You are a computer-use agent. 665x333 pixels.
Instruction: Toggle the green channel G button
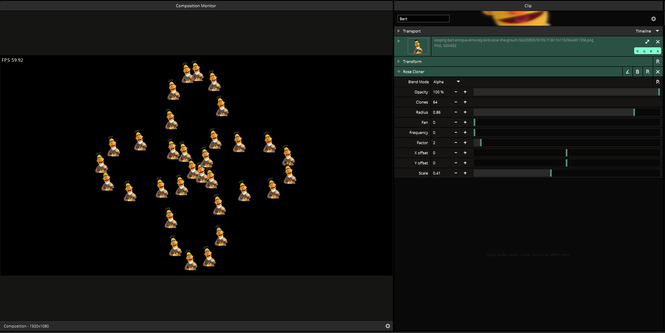point(644,51)
